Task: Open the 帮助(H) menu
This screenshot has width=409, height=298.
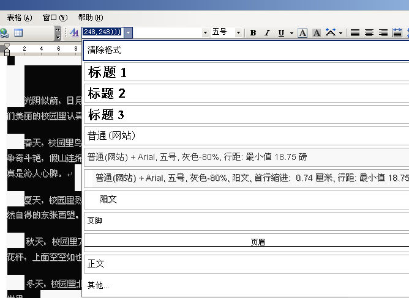Action: [91, 18]
